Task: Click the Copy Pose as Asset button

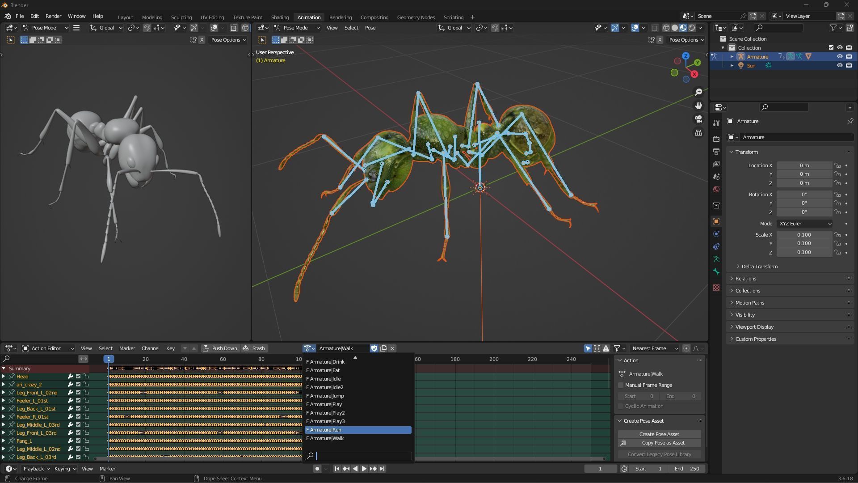Action: tap(659, 443)
